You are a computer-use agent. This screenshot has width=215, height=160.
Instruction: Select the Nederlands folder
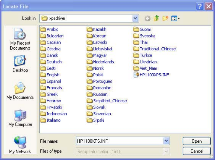coord(100,62)
